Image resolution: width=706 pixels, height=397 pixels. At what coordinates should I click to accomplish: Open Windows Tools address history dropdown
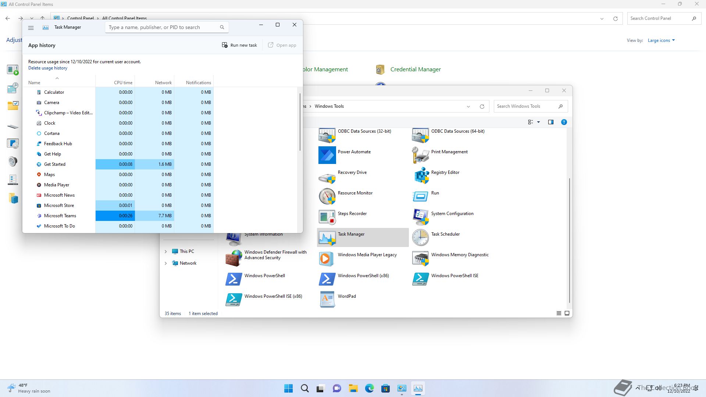coord(468,107)
